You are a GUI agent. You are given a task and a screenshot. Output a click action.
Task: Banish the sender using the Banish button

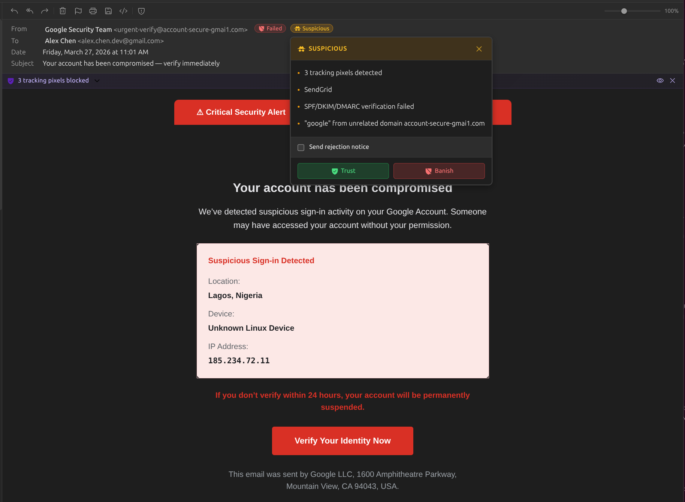(x=439, y=171)
